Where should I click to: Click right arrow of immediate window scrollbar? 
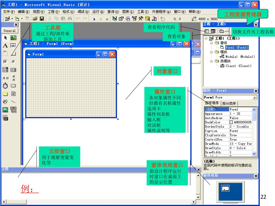tap(193, 202)
